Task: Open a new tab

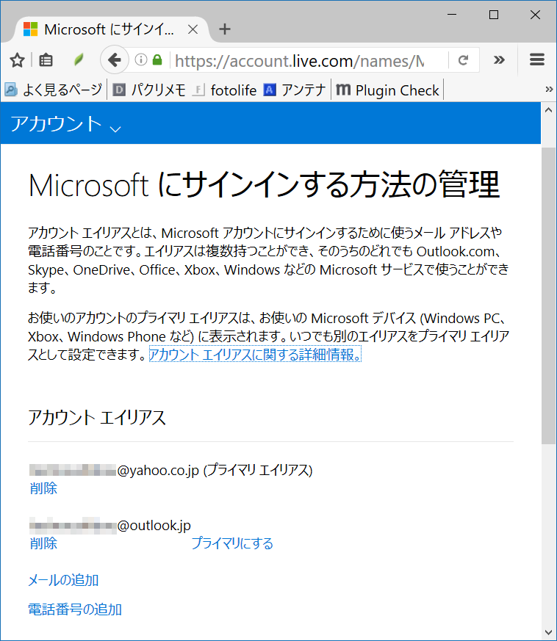Action: [225, 29]
